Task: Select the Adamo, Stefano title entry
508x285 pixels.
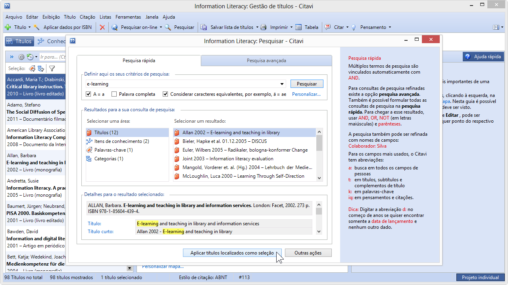Action: click(35, 112)
